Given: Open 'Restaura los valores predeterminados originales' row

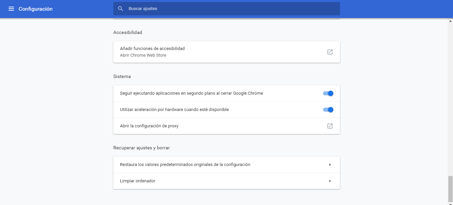Looking at the screenshot, I should click(x=185, y=165).
